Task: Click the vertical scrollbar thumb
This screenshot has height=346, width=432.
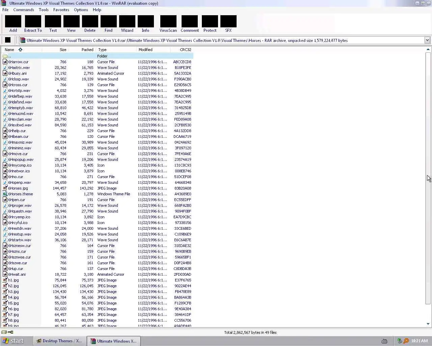Action: 428,178
